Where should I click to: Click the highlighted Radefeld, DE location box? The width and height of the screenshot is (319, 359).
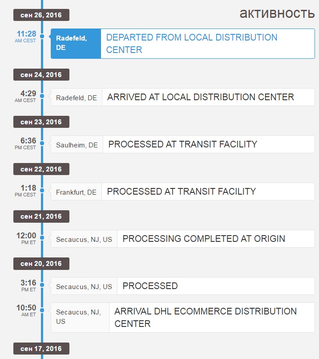[x=76, y=44]
